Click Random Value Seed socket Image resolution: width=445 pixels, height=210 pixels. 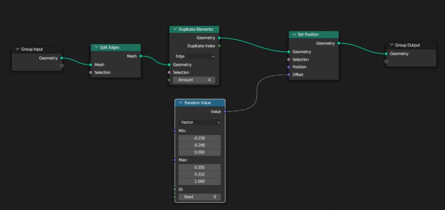click(x=175, y=197)
